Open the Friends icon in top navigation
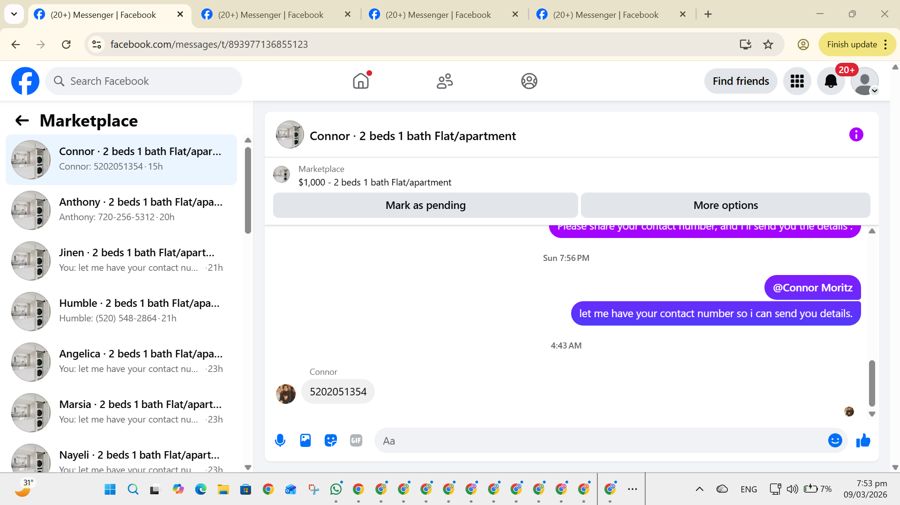The height and width of the screenshot is (505, 900). click(x=445, y=81)
